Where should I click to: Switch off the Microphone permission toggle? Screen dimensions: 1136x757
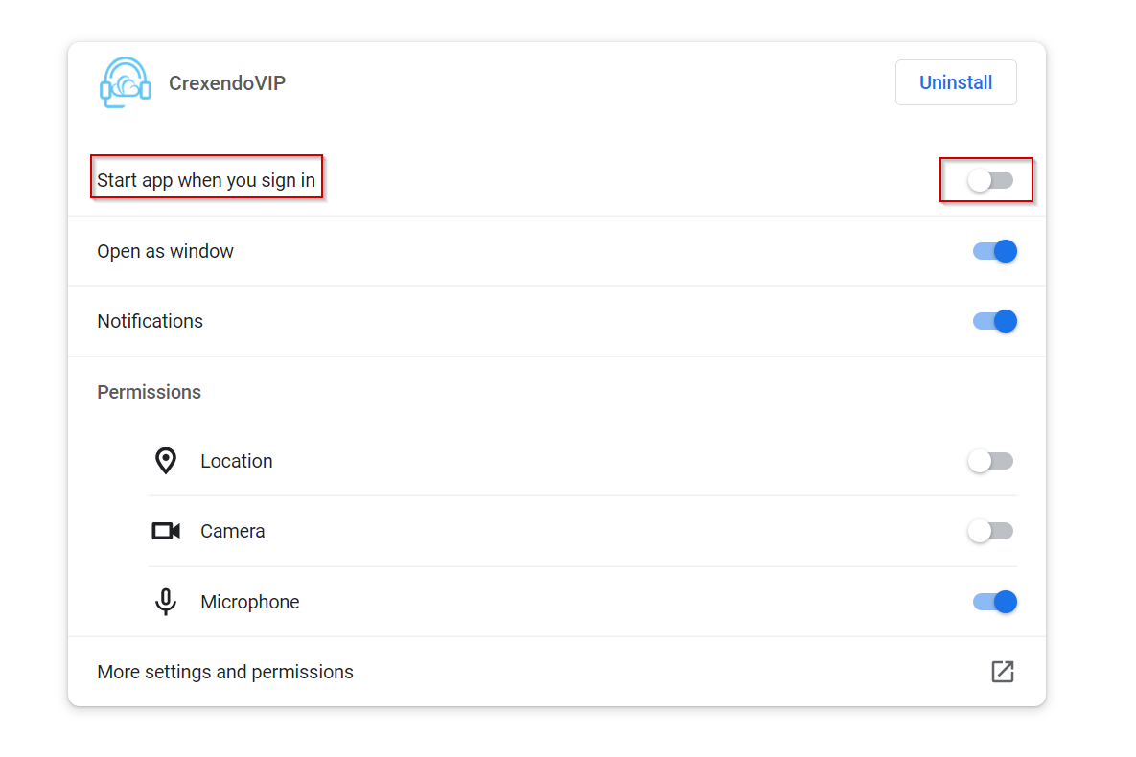coord(995,601)
